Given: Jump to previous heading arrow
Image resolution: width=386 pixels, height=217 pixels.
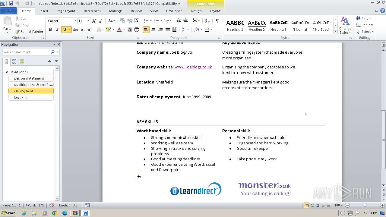Looking at the screenshot, I should point(49,61).
